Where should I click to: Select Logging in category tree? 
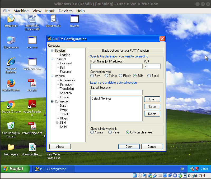[65, 55]
